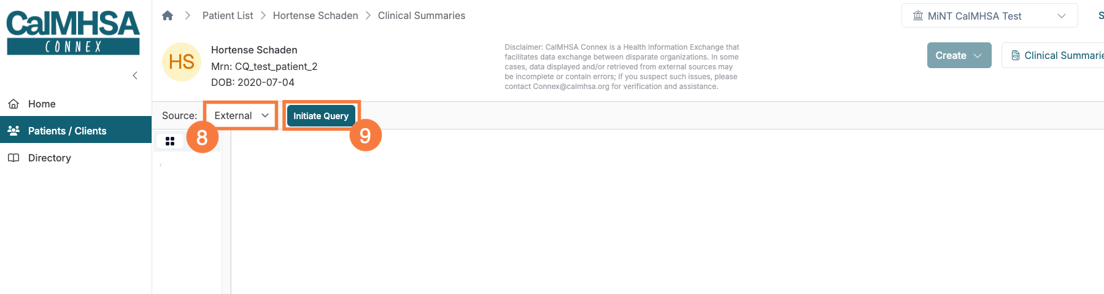Select the grid view icon
Viewport: 1104px width, 294px height.
click(x=170, y=141)
